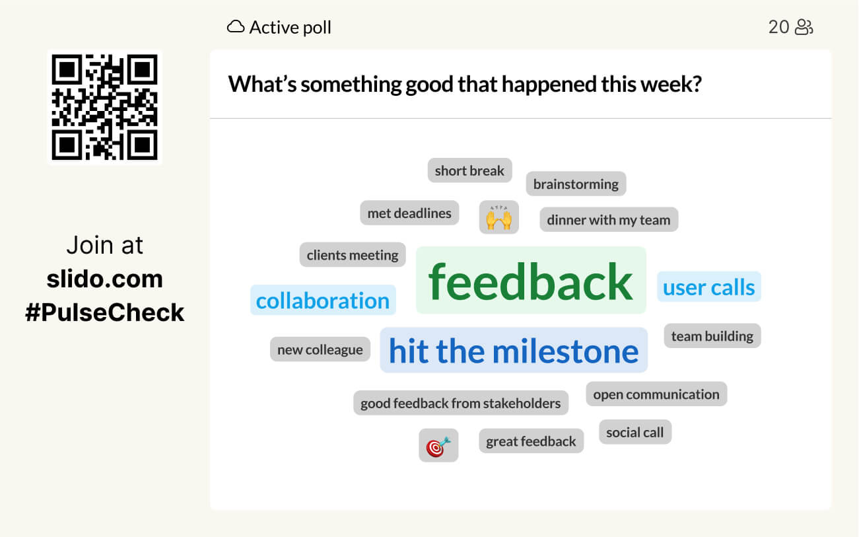Click the 'user calls' word tag
859x537 pixels.
[708, 287]
